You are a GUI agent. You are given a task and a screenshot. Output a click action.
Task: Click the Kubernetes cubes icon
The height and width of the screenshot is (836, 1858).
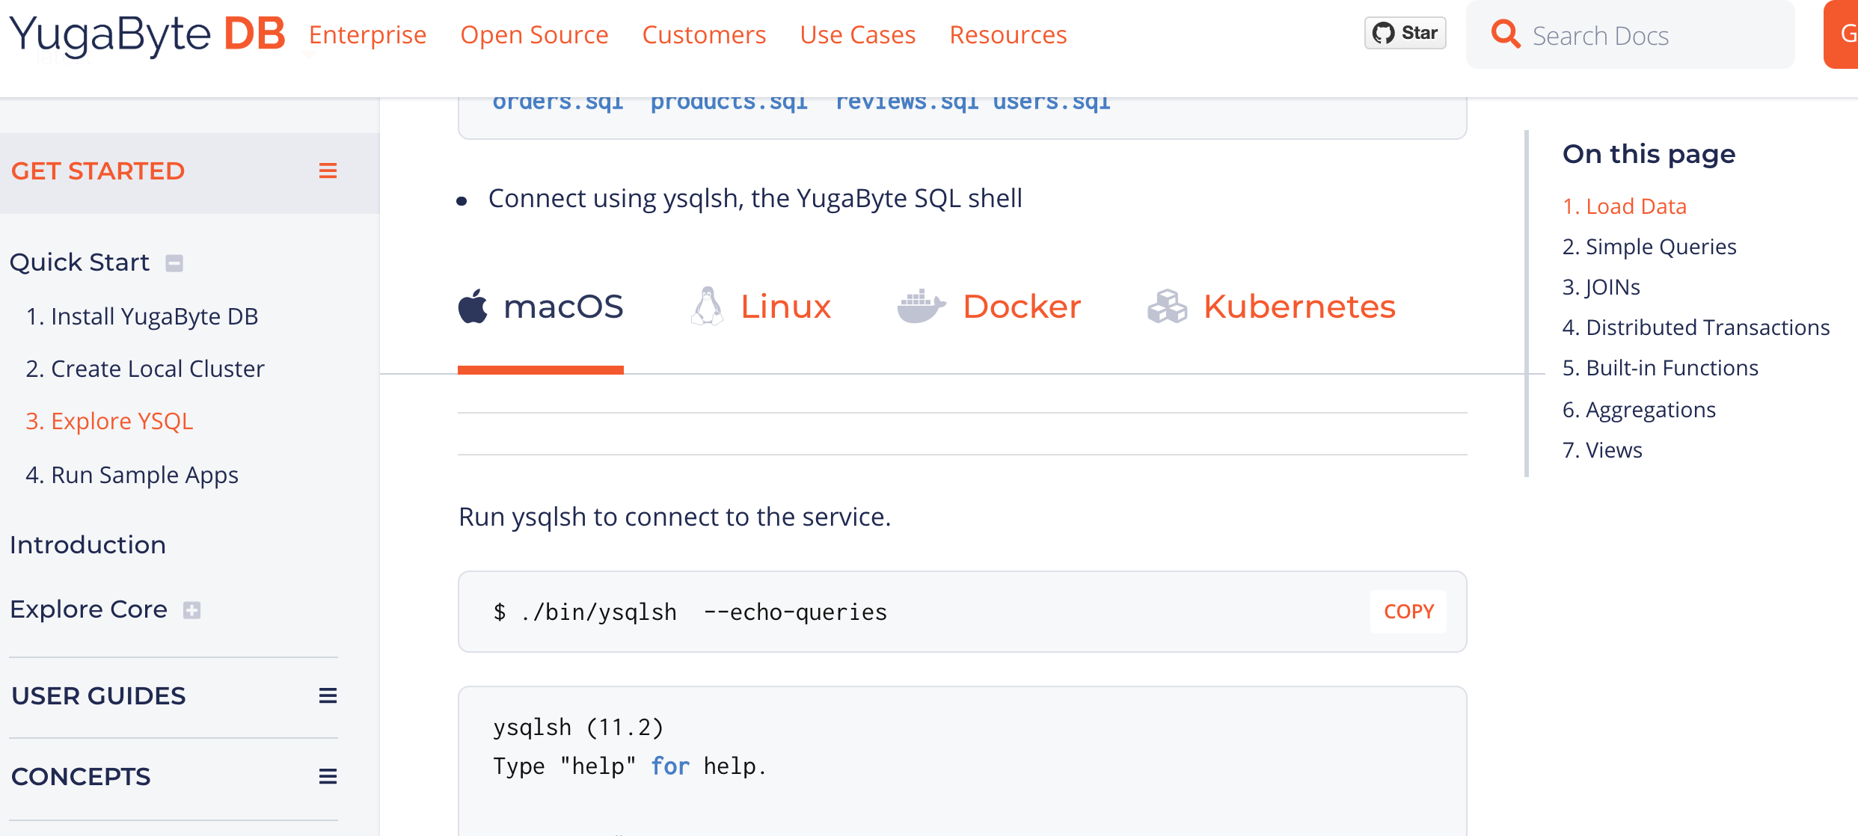pyautogui.click(x=1167, y=307)
